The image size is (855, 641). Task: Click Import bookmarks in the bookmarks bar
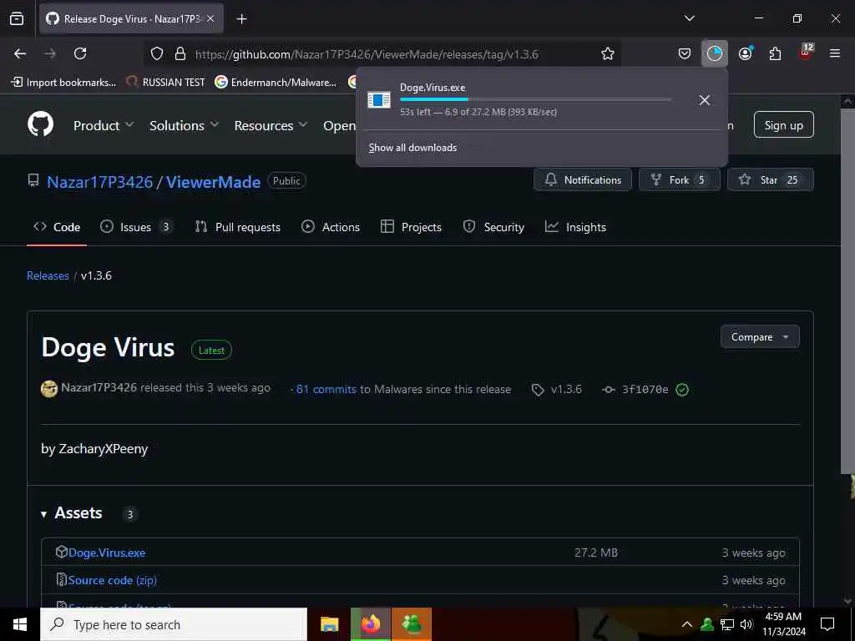pos(63,83)
